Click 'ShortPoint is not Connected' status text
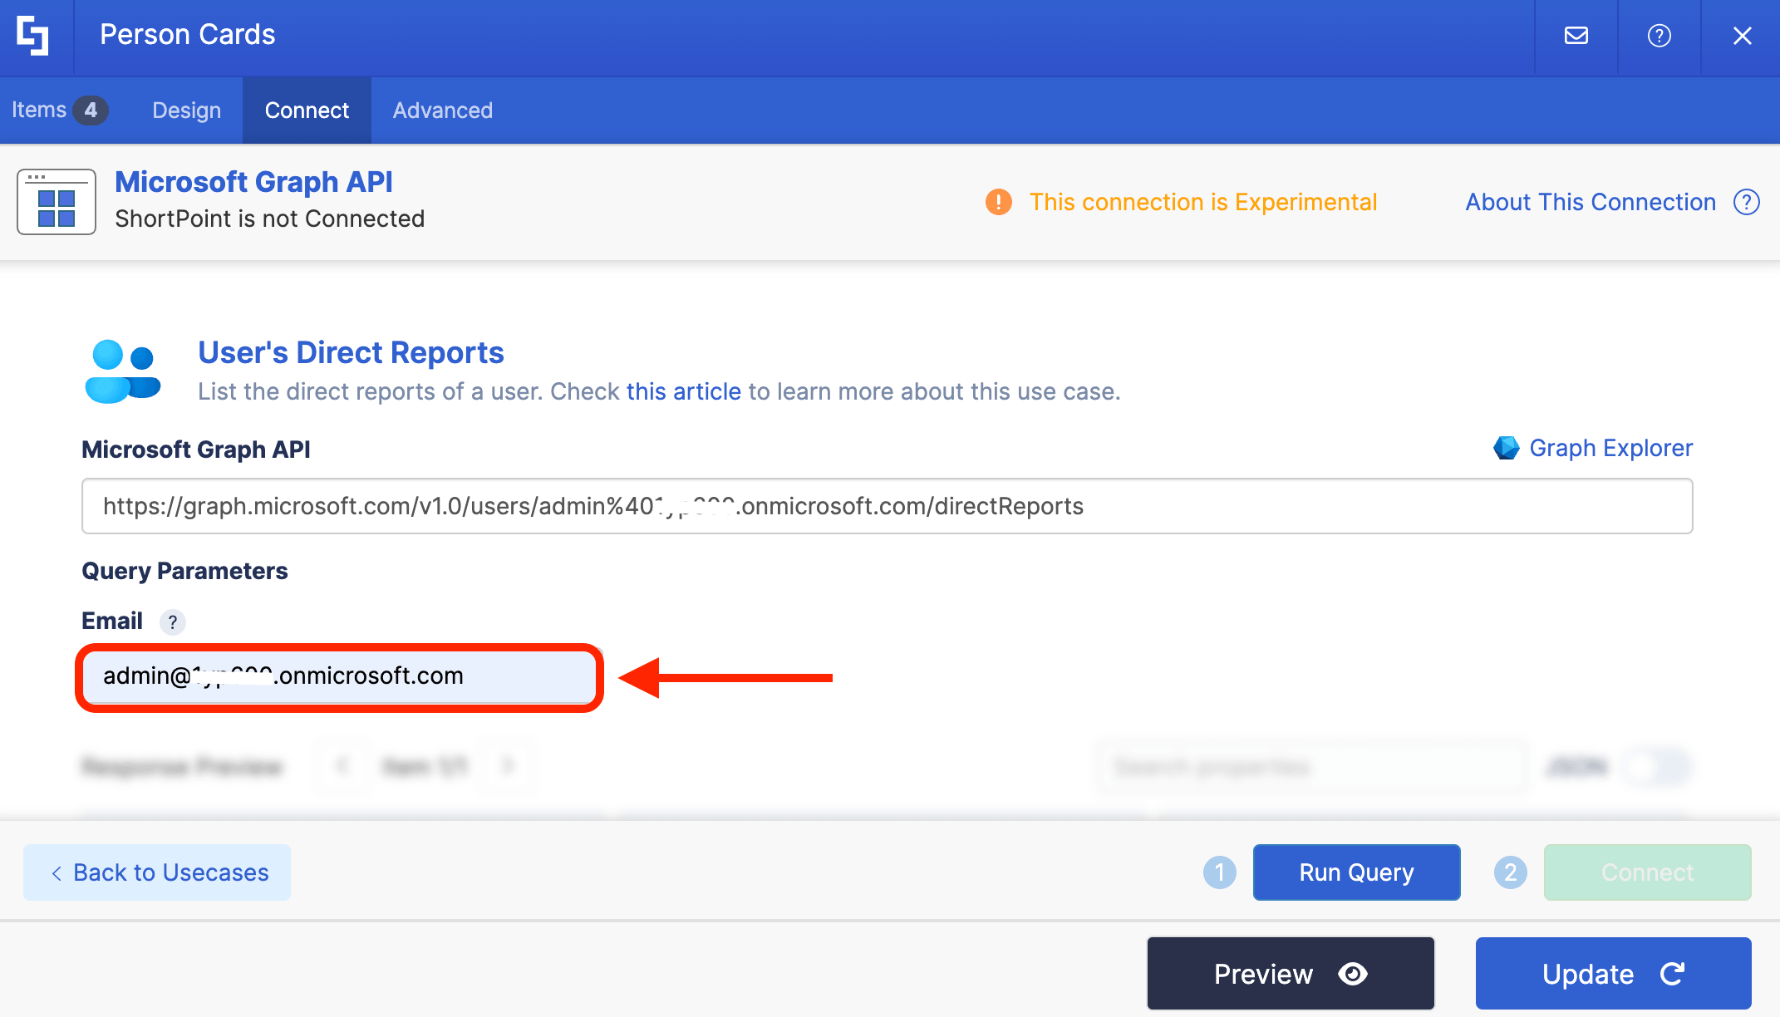 pyautogui.click(x=269, y=219)
